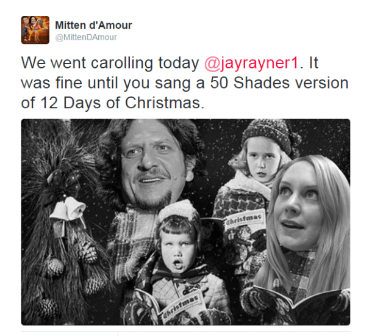
Task: Click the word "carolling" in tweet
Action: point(122,64)
